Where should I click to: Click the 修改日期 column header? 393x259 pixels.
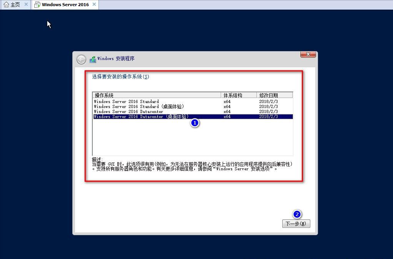tap(267, 95)
